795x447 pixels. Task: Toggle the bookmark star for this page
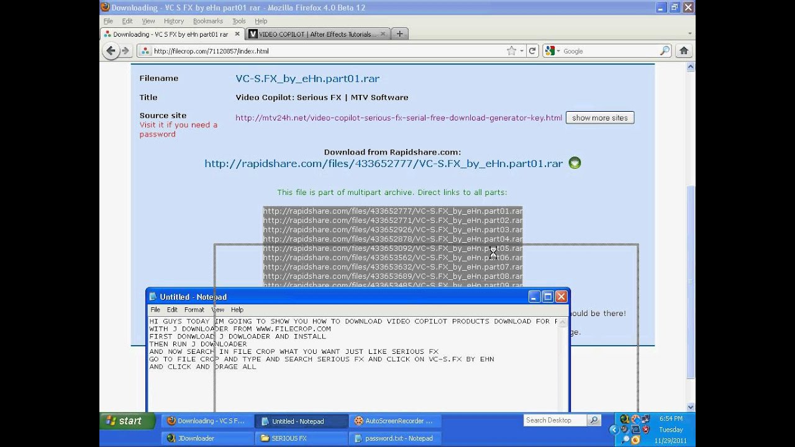point(513,51)
